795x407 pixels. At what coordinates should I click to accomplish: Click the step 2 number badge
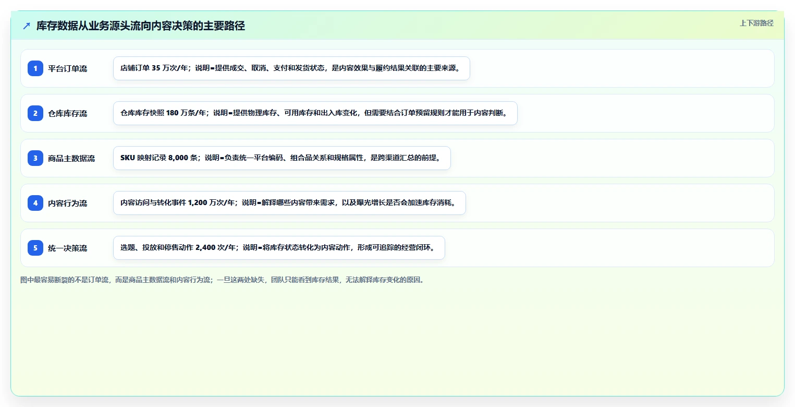[35, 113]
